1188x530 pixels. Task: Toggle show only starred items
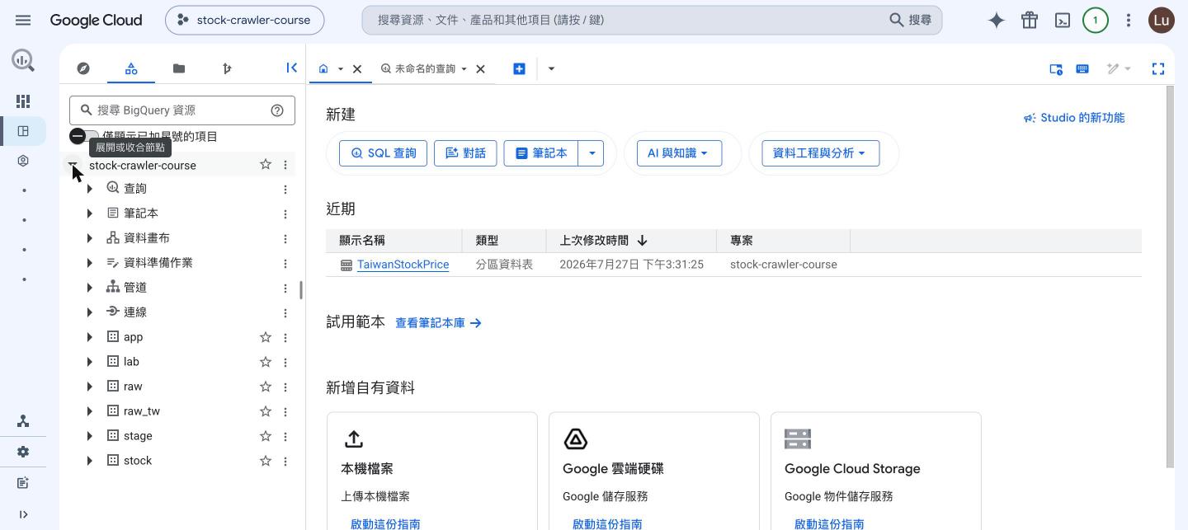tap(83, 136)
